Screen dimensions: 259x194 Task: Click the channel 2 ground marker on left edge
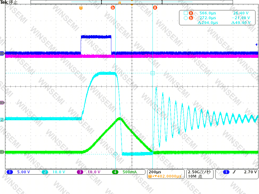[x=2, y=119]
